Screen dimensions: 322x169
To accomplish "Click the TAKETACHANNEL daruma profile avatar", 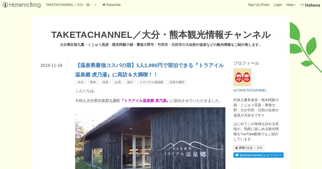I will tap(242, 77).
